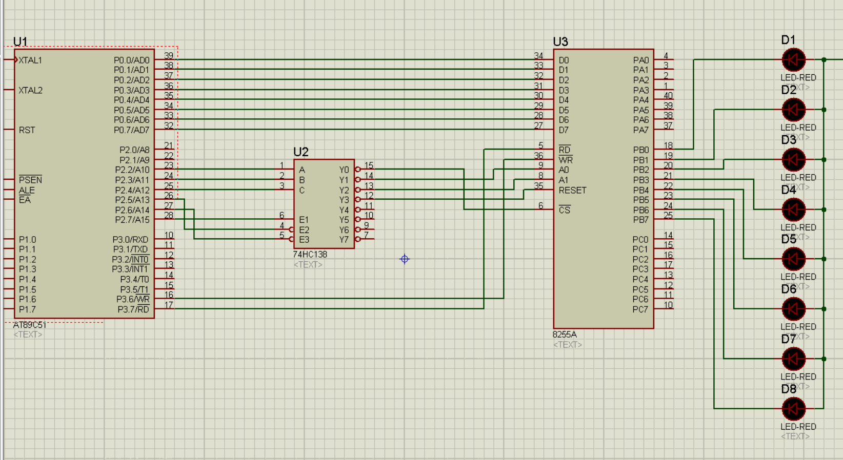Click the P2.2/A10 pin label
843x460 pixels.
pos(132,170)
